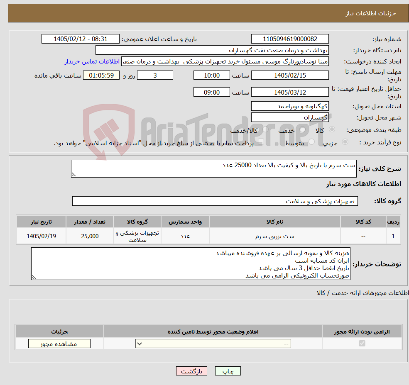Click the کد کالا column header

pos(363,222)
